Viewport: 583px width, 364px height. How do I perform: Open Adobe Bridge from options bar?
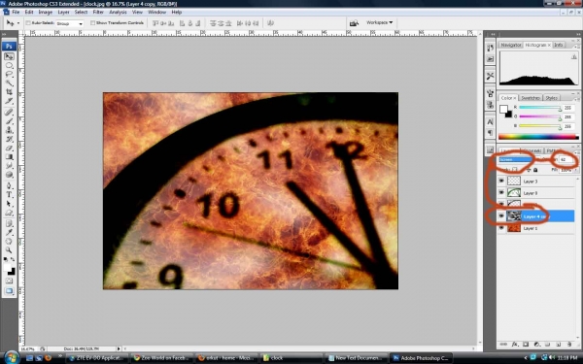[x=354, y=23]
